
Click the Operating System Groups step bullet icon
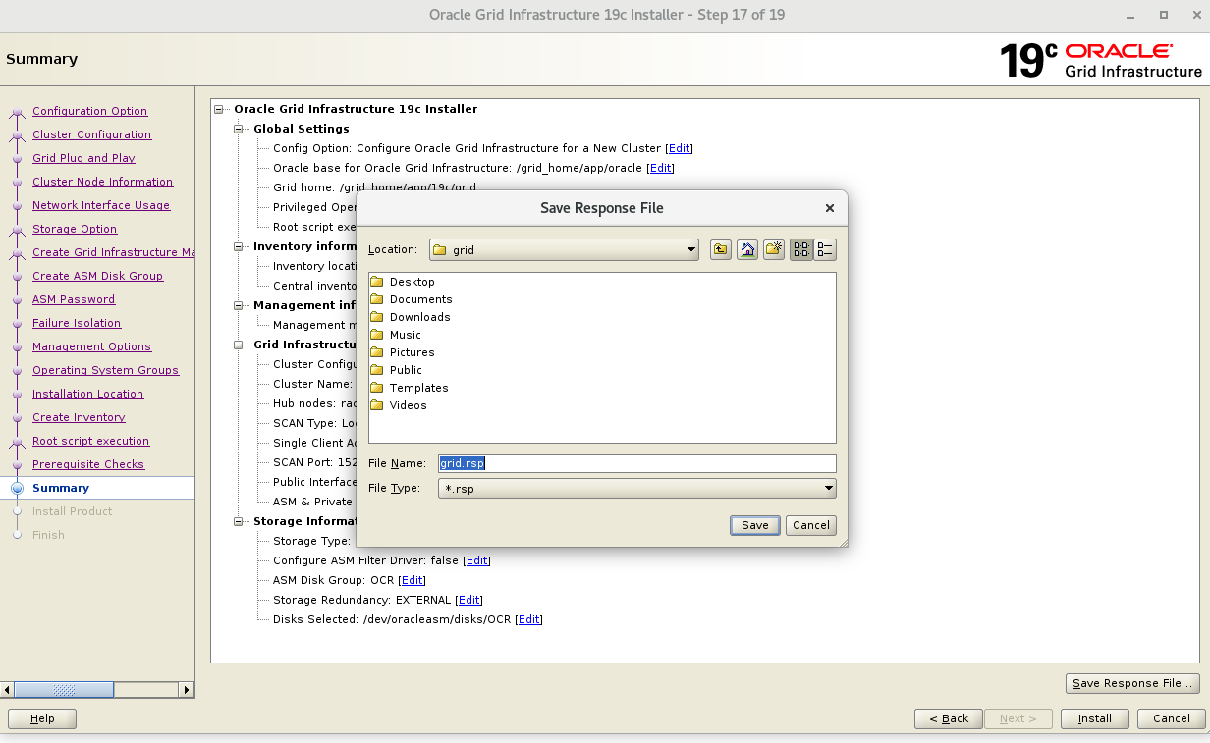[x=17, y=371]
